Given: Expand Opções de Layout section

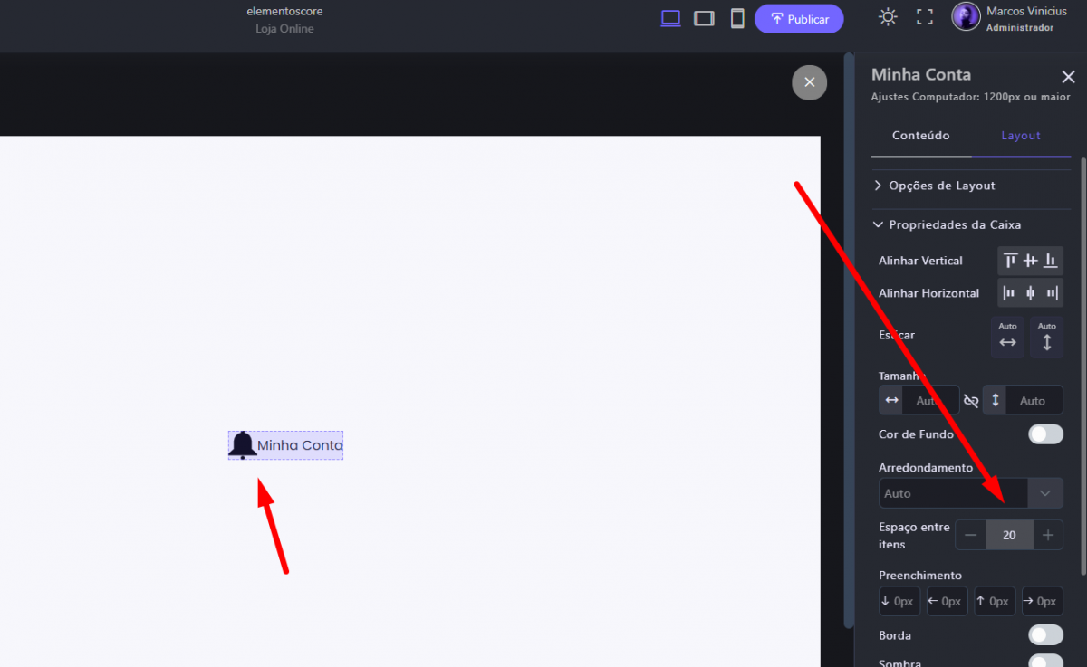Looking at the screenshot, I should click(x=942, y=186).
